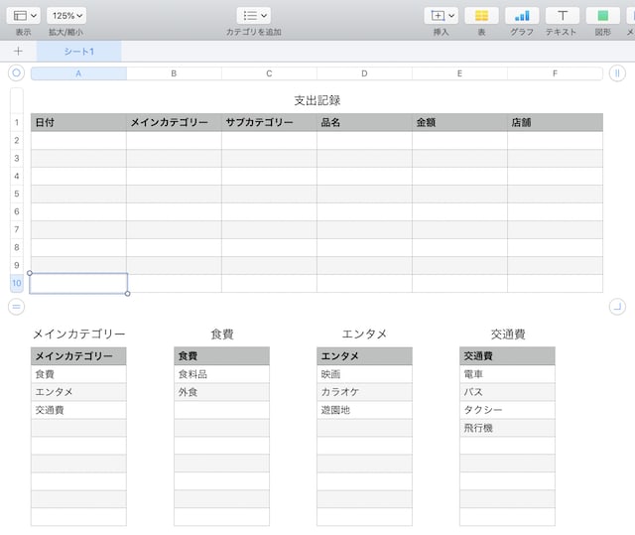Add a new sheet with plus icon
The height and width of the screenshot is (535, 635).
point(18,51)
